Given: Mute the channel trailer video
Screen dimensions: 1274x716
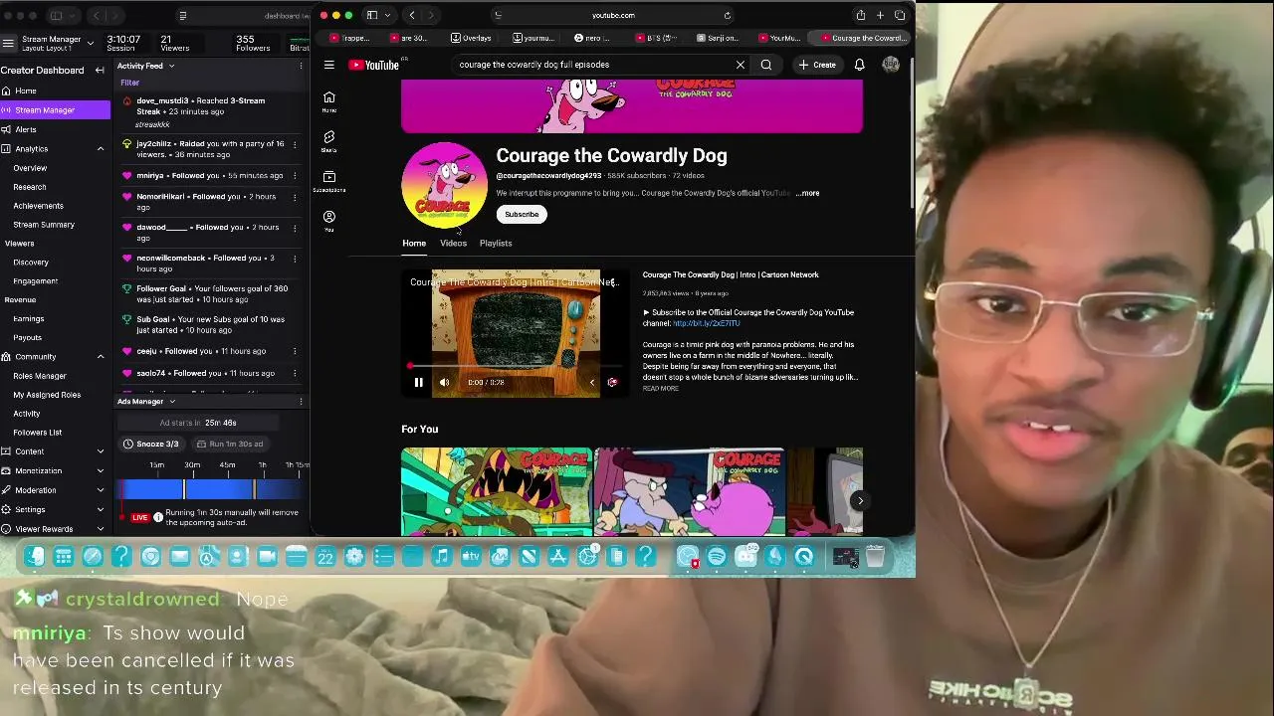Looking at the screenshot, I should coord(445,382).
